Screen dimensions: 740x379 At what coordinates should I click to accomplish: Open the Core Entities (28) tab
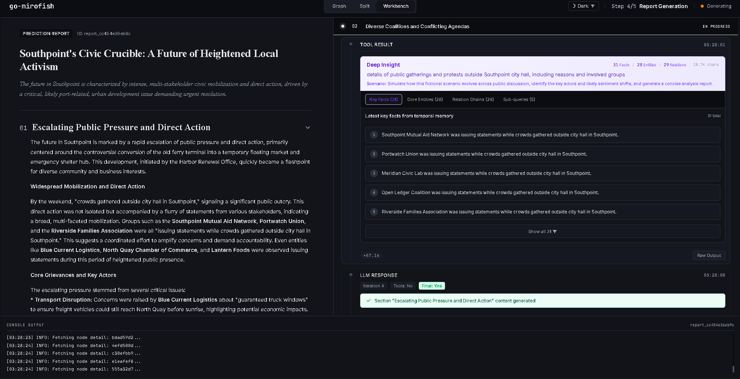tap(425, 99)
